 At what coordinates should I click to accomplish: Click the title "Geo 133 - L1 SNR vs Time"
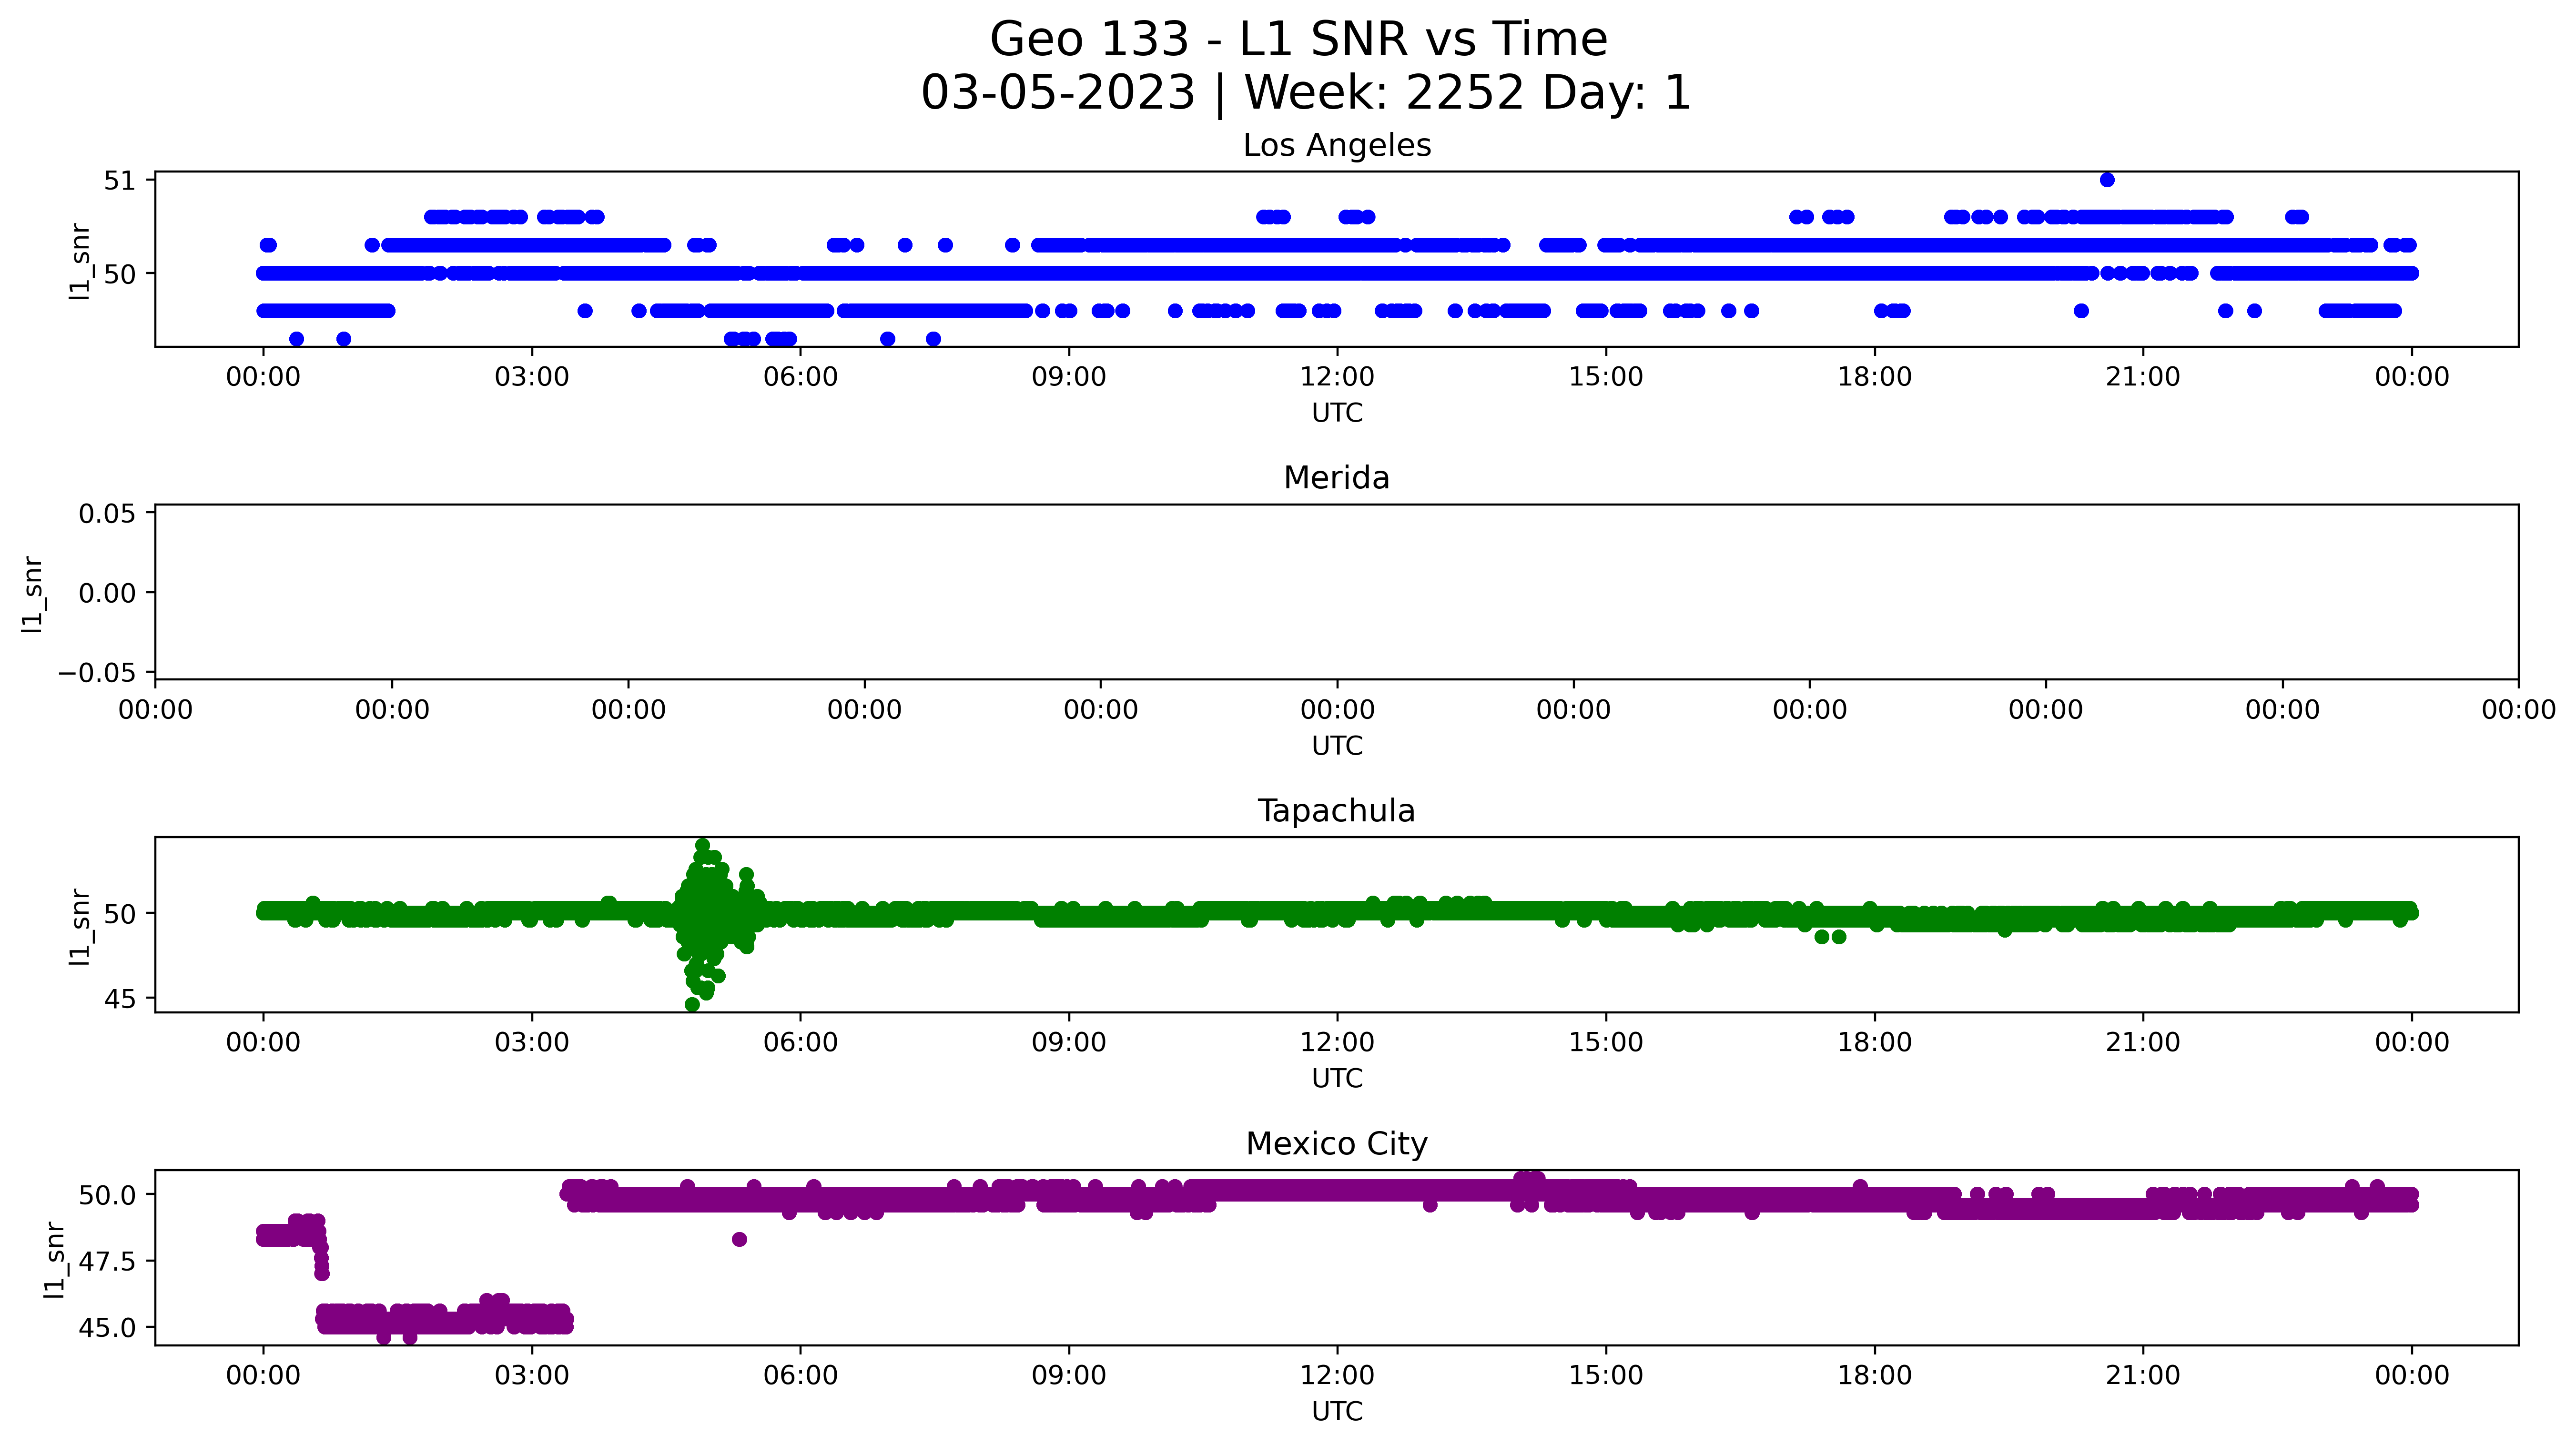click(1298, 40)
